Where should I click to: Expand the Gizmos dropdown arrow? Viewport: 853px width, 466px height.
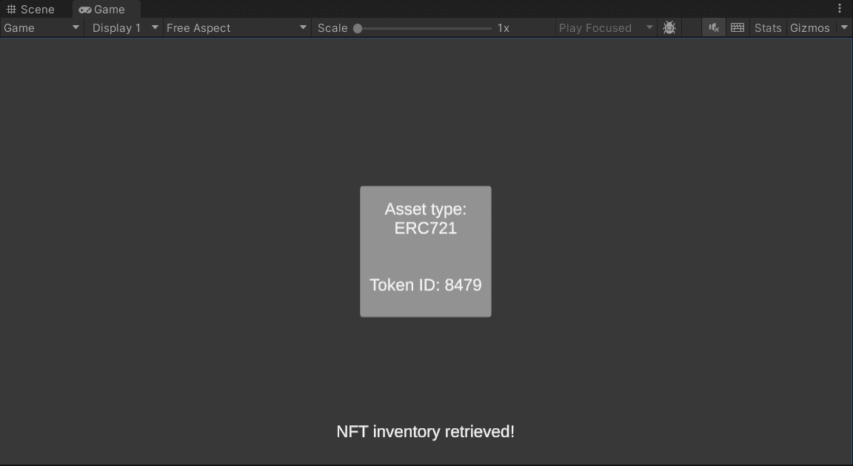click(845, 27)
